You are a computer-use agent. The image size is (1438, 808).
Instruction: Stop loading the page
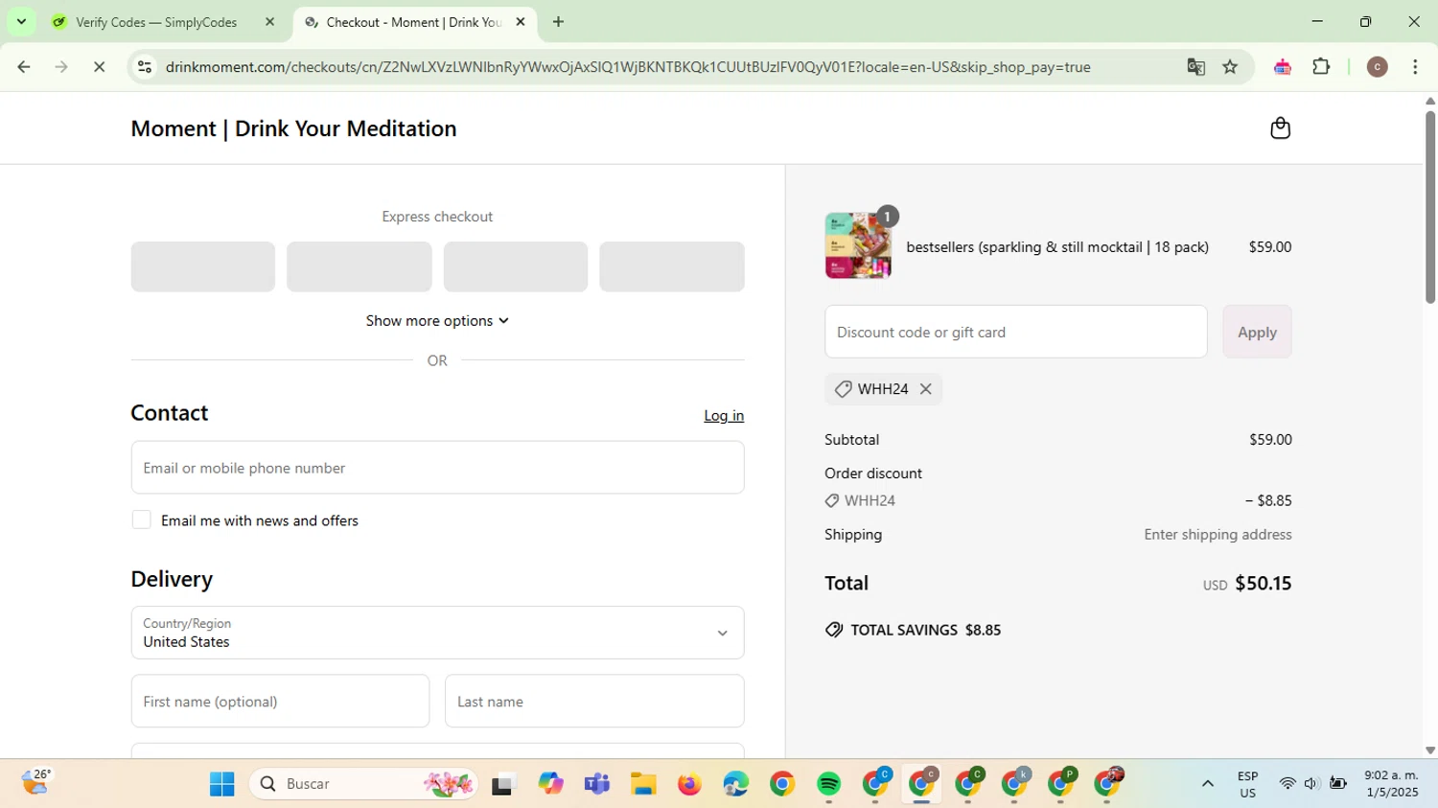point(99,67)
